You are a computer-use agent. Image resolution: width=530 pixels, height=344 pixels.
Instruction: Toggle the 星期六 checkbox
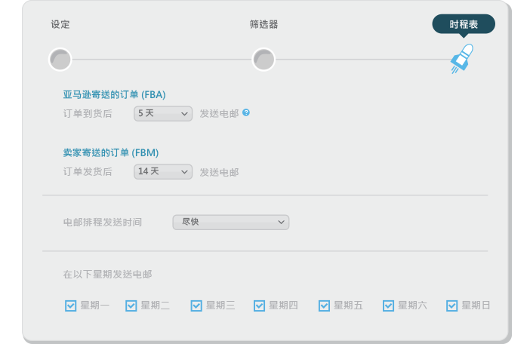388,306
